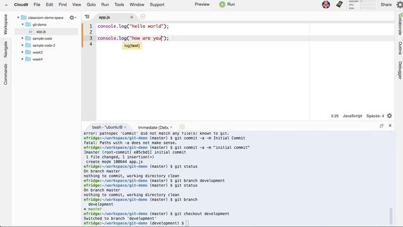Open the user avatar profile icon
Image resolution: width=403 pixels, height=227 pixels.
coord(326,4)
